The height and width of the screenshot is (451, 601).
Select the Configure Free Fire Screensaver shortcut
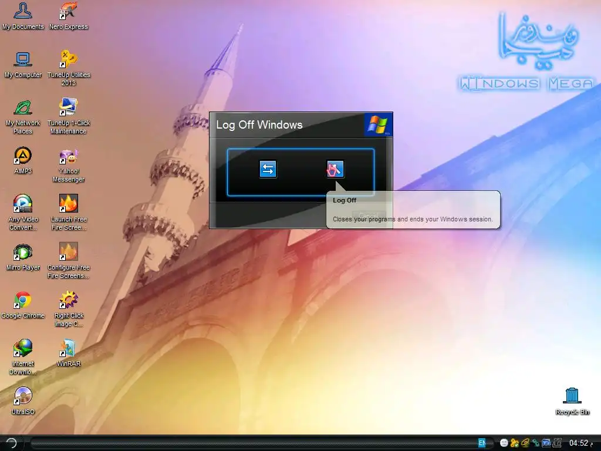[x=69, y=261]
